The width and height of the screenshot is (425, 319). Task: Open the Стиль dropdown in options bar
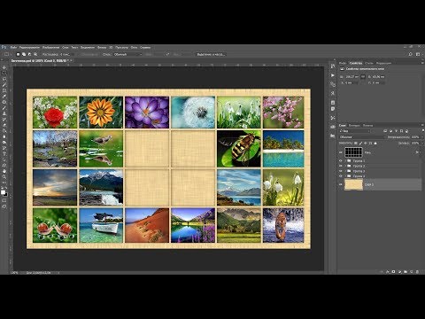coord(127,54)
